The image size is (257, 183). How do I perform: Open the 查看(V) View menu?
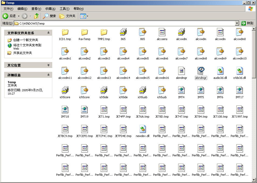point(36,9)
